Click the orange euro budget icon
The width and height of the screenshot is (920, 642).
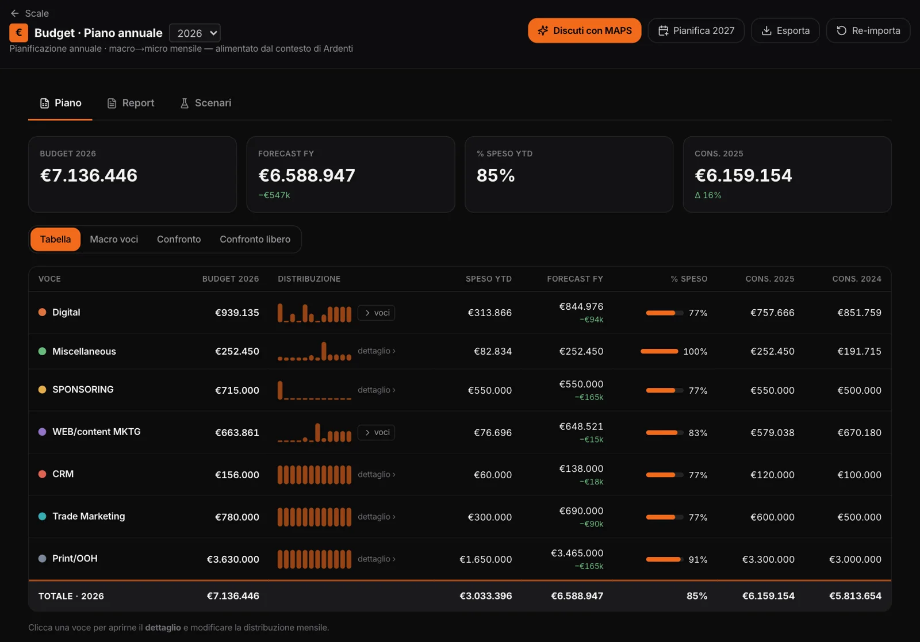pos(18,33)
